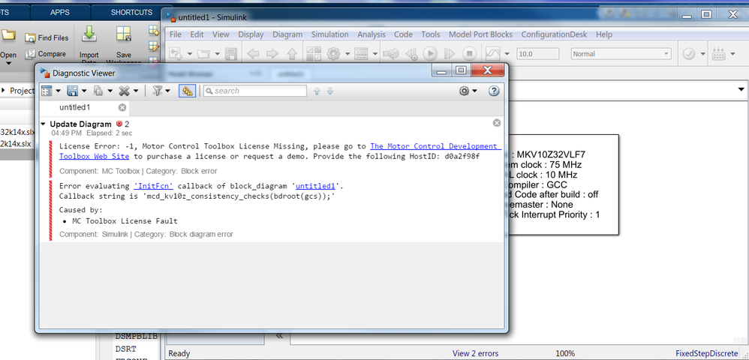Click the collapse chevrons below model browser
The width and height of the screenshot is (749, 360).
[x=279, y=336]
